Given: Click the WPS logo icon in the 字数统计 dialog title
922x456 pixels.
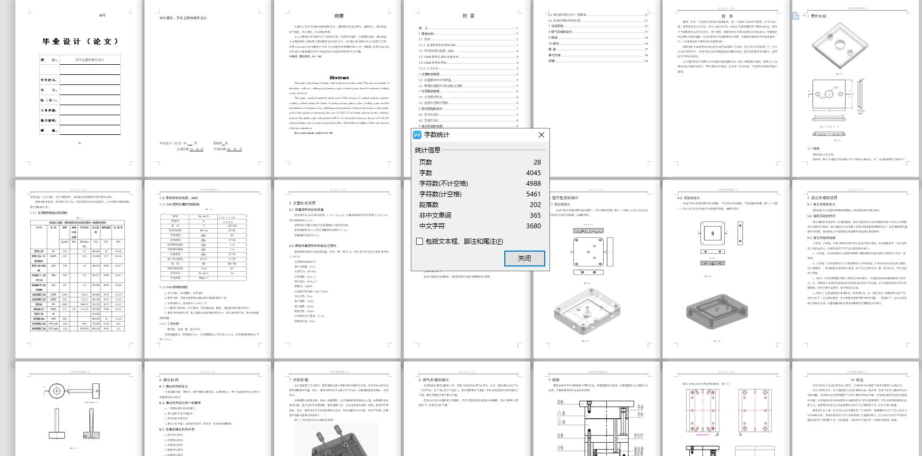Looking at the screenshot, I should [417, 135].
